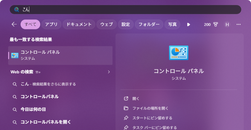Screen dimensions: 251x130
Task: Open the rewards trophy icon
Action: coord(216,24)
